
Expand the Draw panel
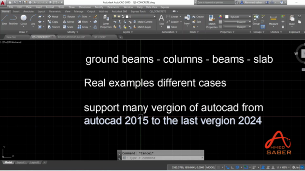pyautogui.click(x=23, y=32)
